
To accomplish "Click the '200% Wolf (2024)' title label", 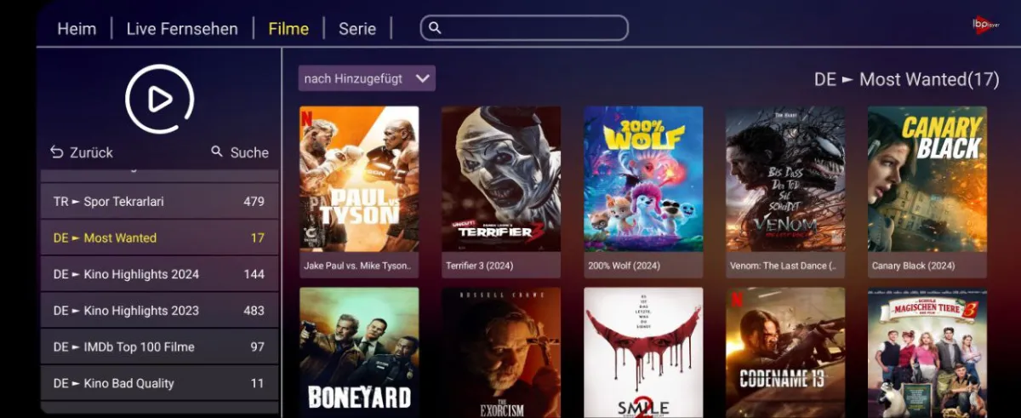I will click(624, 266).
